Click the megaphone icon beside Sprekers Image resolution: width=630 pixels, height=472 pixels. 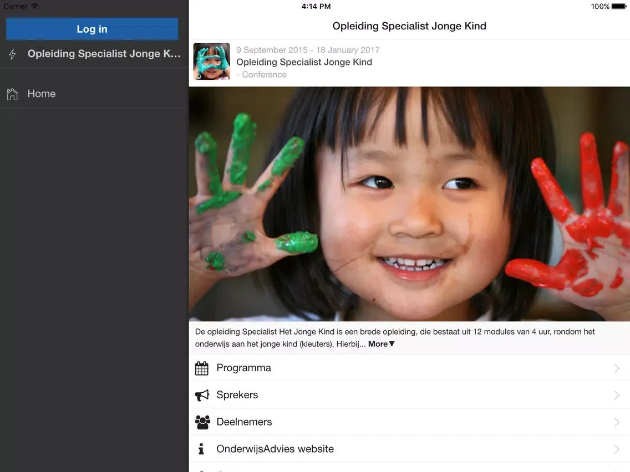[202, 395]
